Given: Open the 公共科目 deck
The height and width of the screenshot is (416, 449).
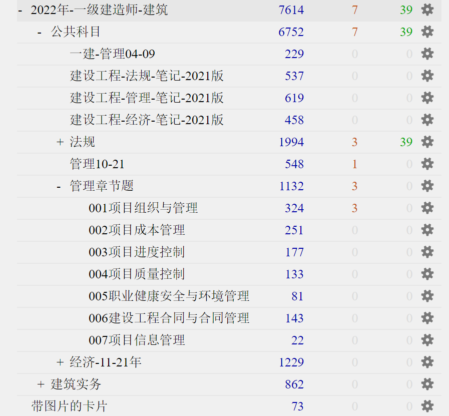Looking at the screenshot, I should 76,32.
